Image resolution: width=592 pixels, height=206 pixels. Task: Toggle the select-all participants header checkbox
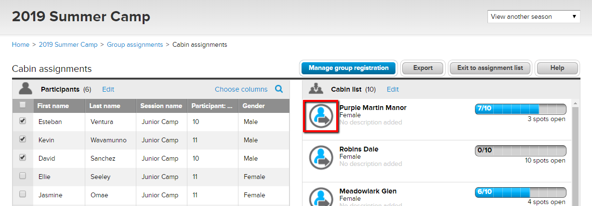coord(23,105)
